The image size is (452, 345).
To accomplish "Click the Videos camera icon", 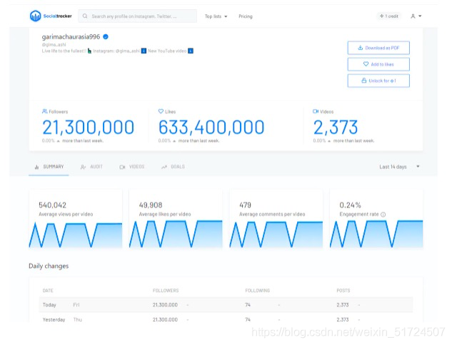I will tap(316, 111).
